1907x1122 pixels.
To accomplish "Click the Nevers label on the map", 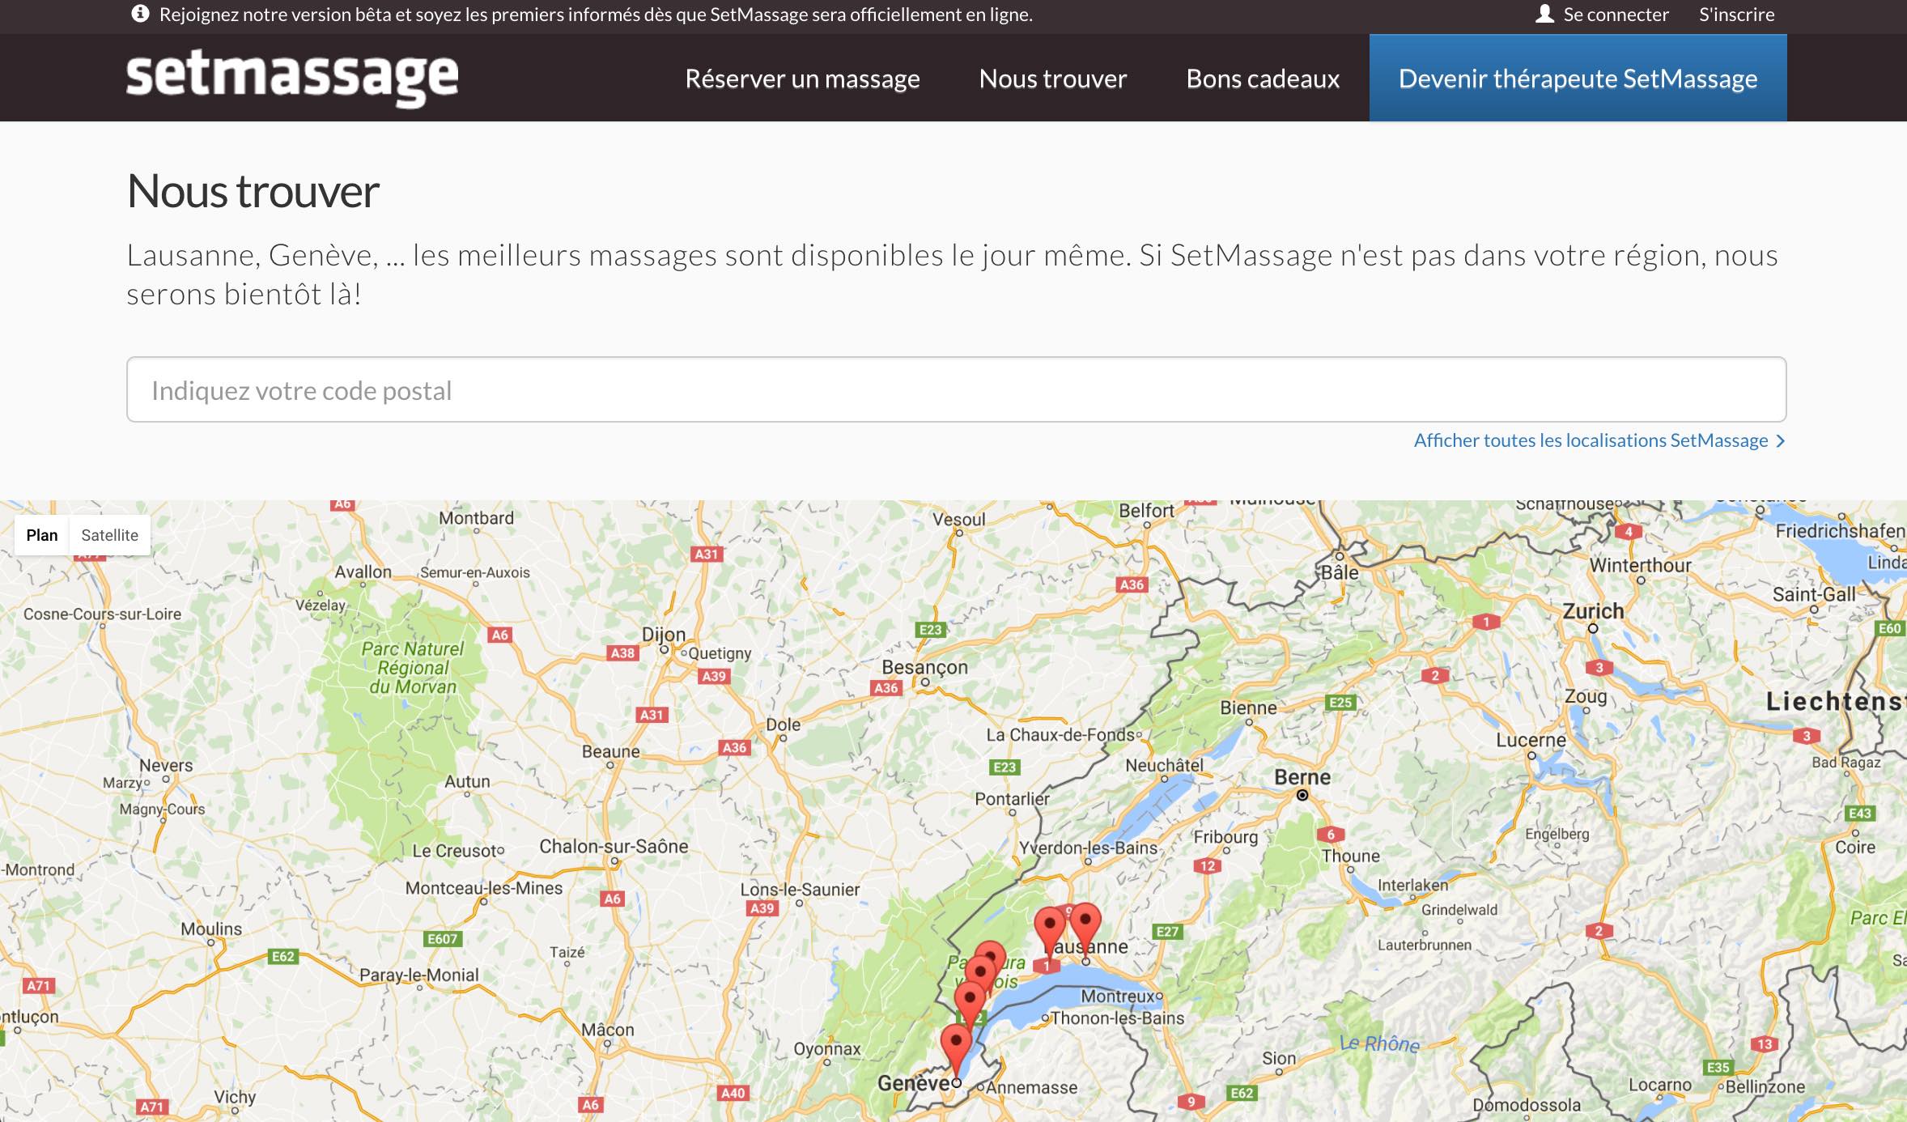I will 166,765.
